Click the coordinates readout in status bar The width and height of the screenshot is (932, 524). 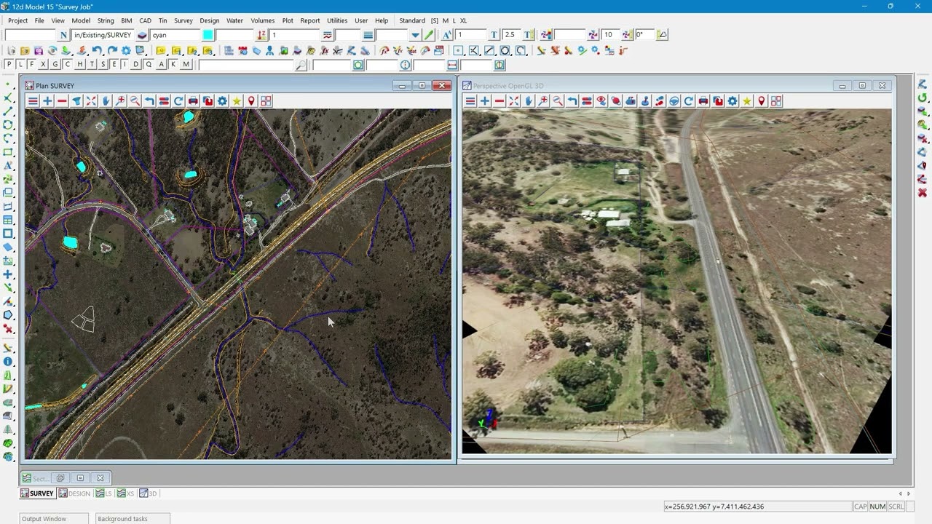[757, 507]
